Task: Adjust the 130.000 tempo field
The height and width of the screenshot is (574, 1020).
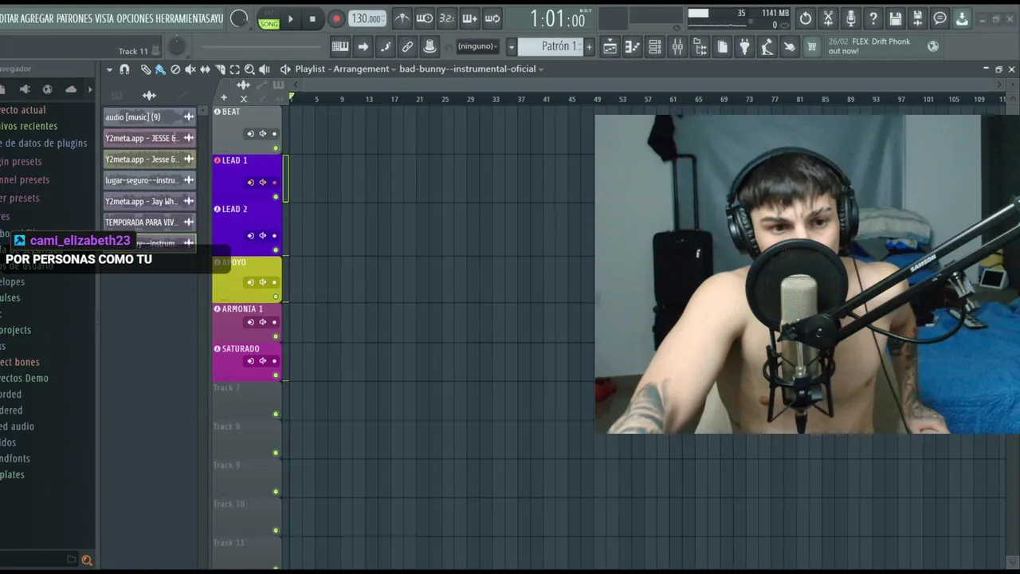Action: coord(367,18)
